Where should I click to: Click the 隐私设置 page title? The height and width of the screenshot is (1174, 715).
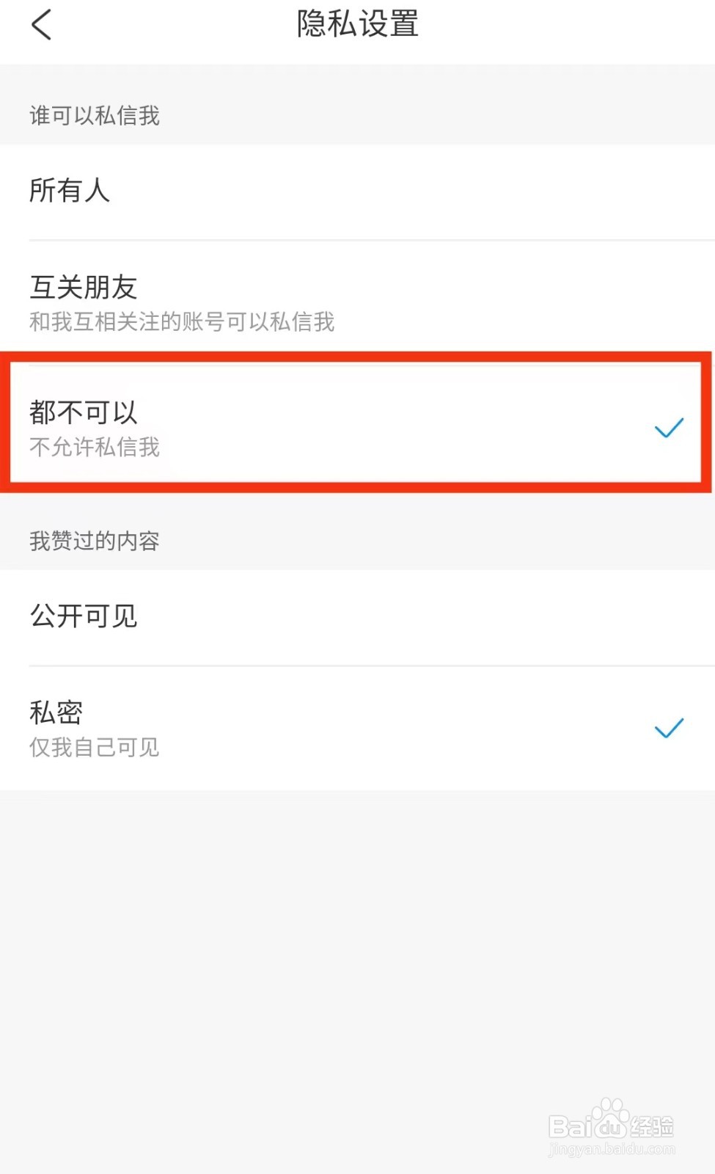pyautogui.click(x=357, y=23)
